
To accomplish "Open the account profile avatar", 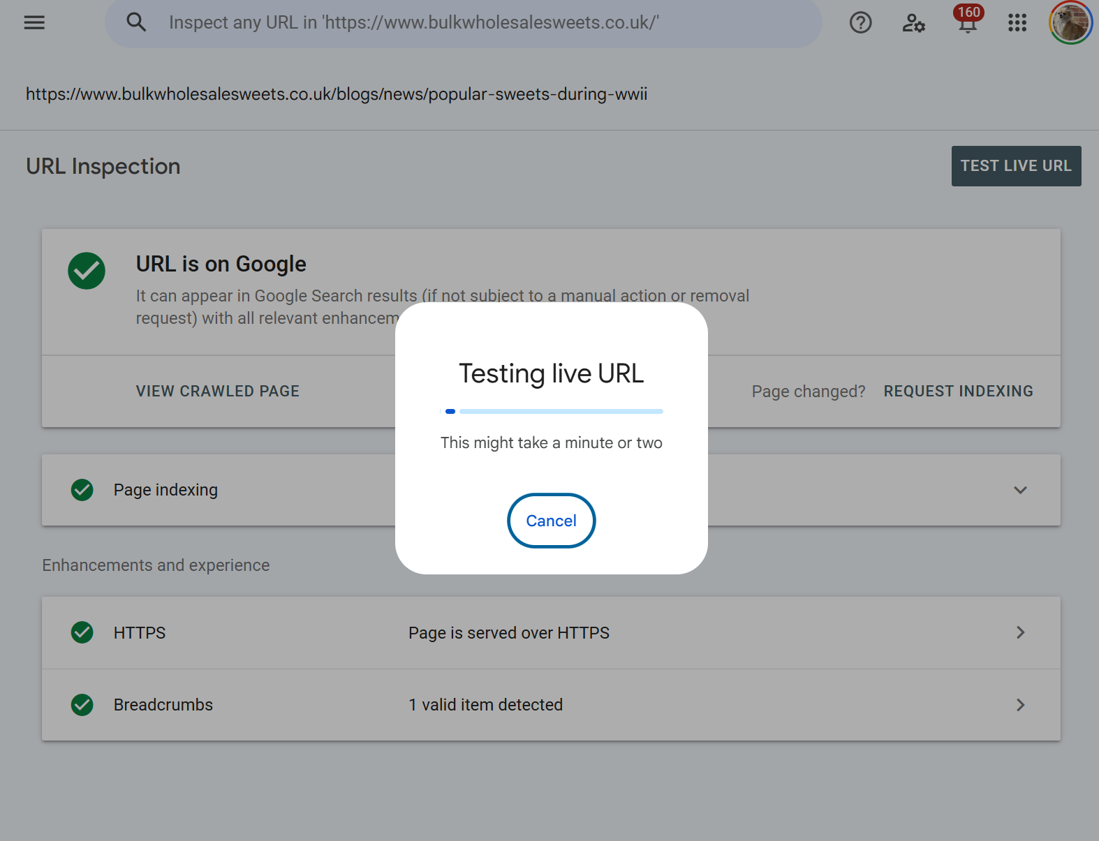I will [x=1070, y=22].
